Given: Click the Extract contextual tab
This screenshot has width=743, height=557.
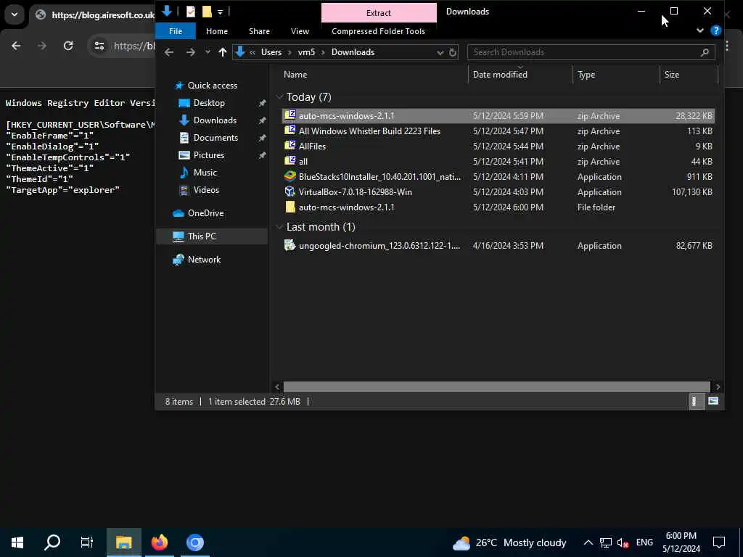Looking at the screenshot, I should click(379, 13).
